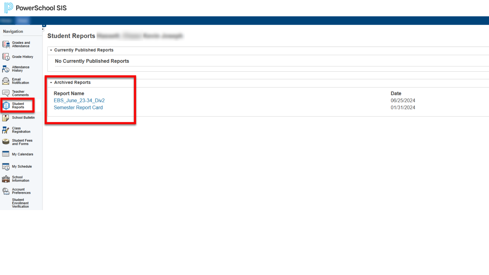489x275 pixels.
Task: Go to Account Preferences text link
Action: [x=21, y=191]
